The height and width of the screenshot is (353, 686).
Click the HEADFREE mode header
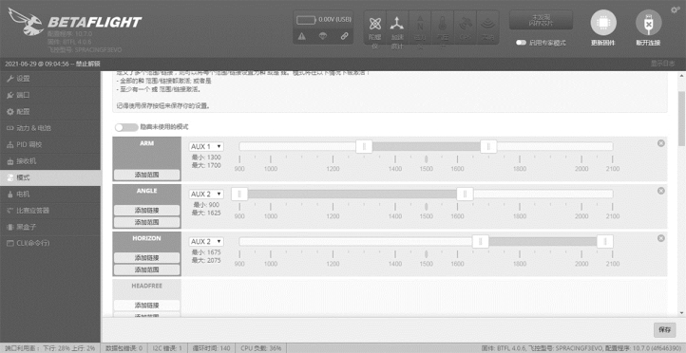tap(146, 286)
